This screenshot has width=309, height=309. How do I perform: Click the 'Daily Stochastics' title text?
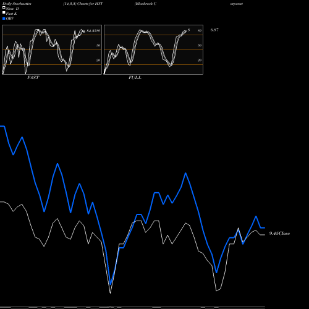point(17,4)
